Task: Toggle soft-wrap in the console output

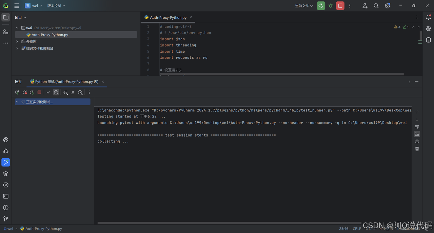Action: (417, 127)
